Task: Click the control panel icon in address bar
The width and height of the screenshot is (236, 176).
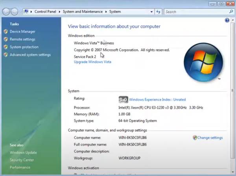Action: pyautogui.click(x=26, y=11)
